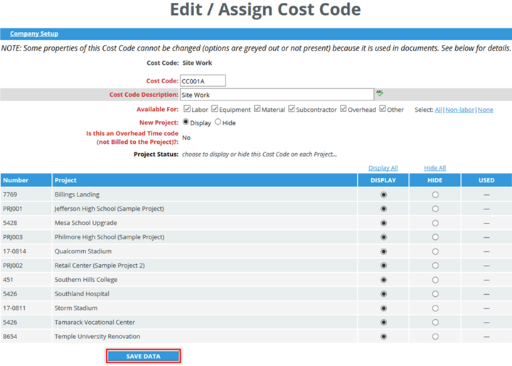Viewport: 512px width, 366px height.
Task: Click the DISPLAY column header
Action: (x=383, y=180)
